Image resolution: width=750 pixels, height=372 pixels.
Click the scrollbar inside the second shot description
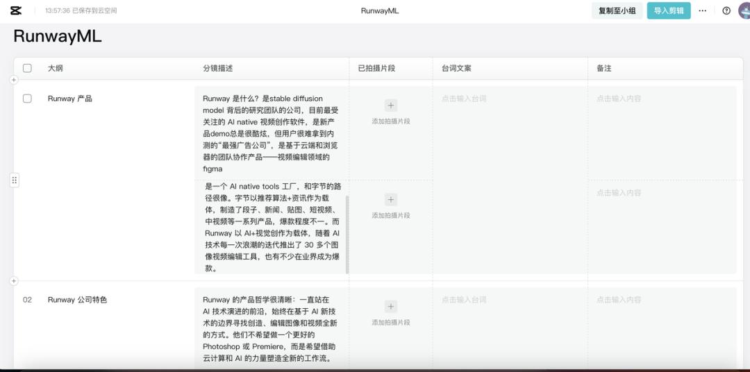pyautogui.click(x=347, y=235)
